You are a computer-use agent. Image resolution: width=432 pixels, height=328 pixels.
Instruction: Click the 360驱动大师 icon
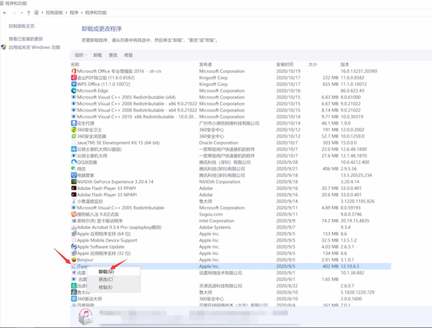coord(74,299)
